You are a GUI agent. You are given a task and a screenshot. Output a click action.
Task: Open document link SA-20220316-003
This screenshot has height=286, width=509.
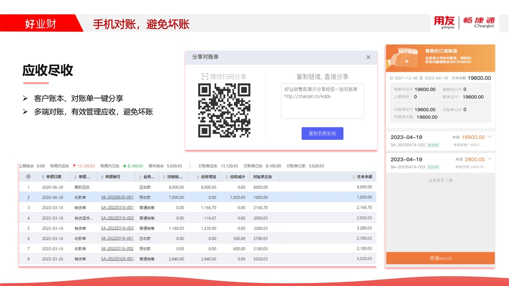pyautogui.click(x=117, y=228)
